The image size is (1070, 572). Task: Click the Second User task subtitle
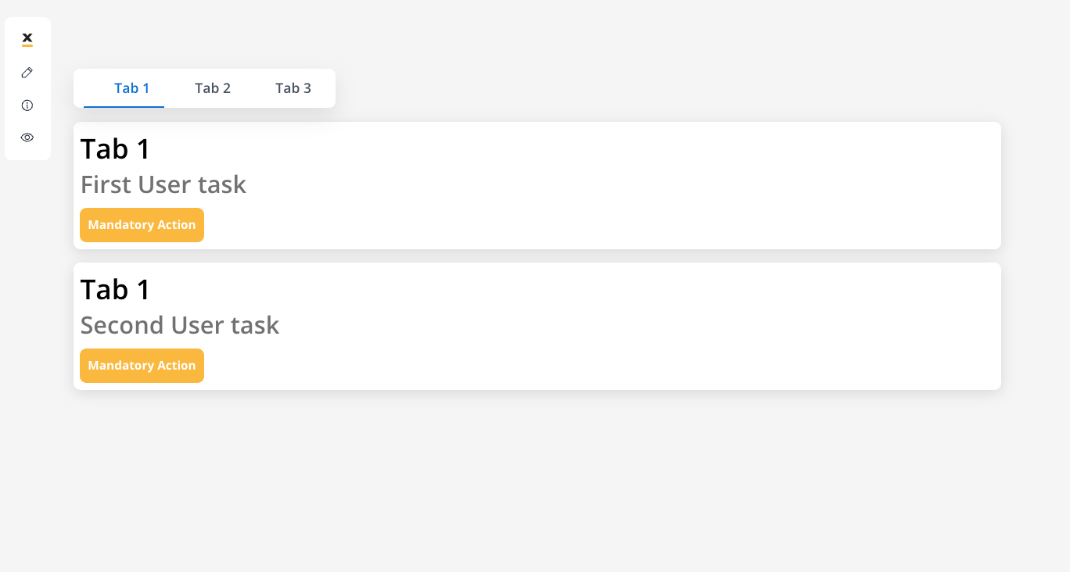coord(180,325)
